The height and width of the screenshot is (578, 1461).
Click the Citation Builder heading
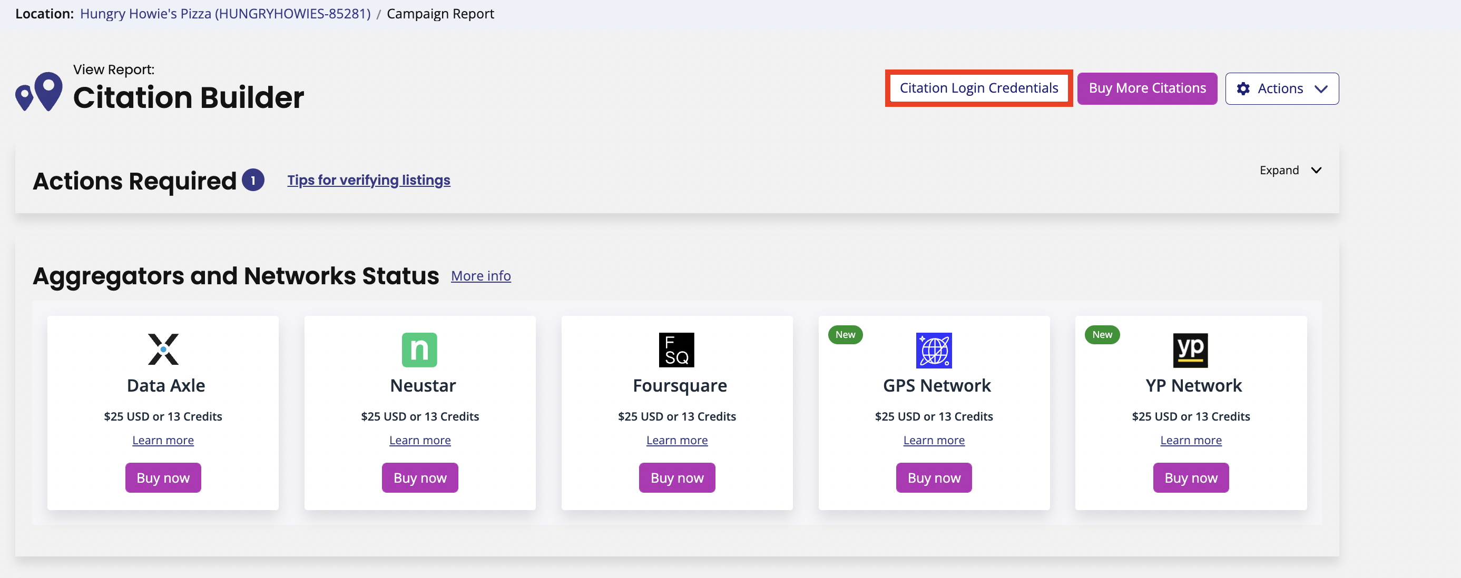(188, 97)
